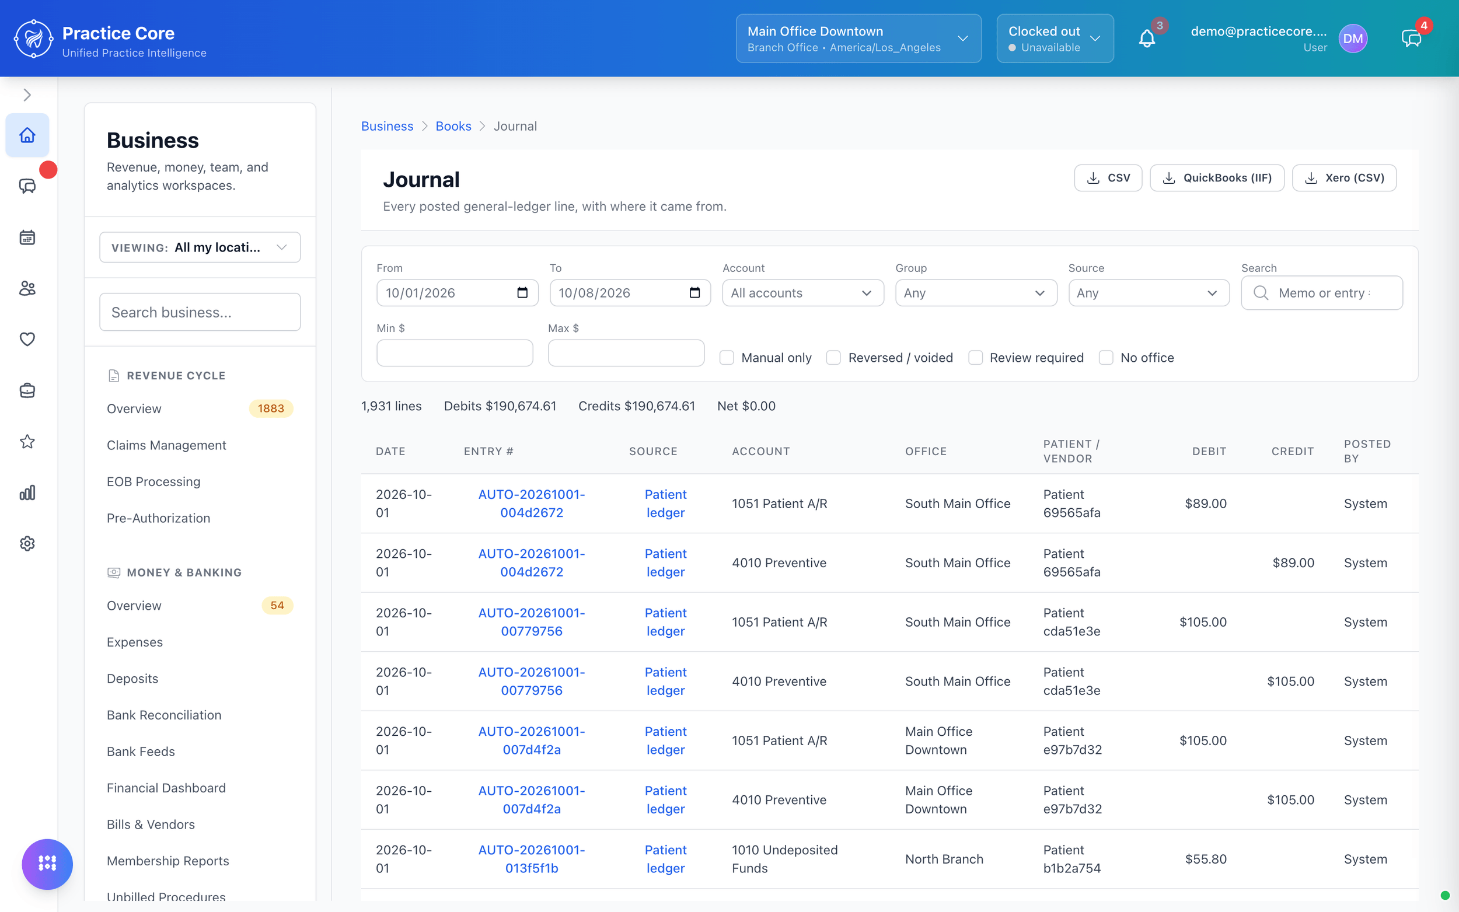Open the Source filter dropdown

click(1149, 292)
